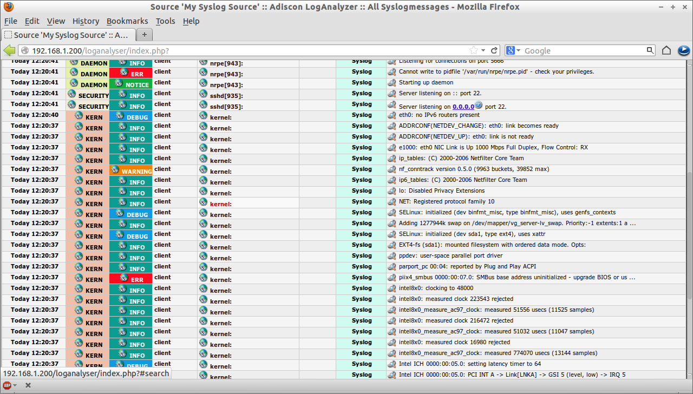Click SECURITY label in the ':: port 22' row
This screenshot has width=693, height=394.
coord(94,96)
